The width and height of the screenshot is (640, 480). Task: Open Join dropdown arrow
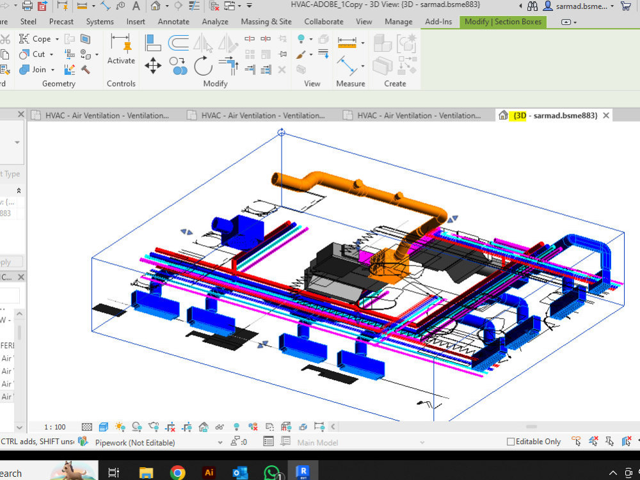[52, 70]
